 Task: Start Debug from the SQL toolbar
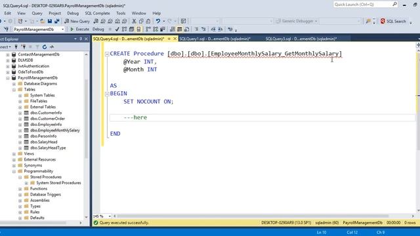click(x=98, y=29)
